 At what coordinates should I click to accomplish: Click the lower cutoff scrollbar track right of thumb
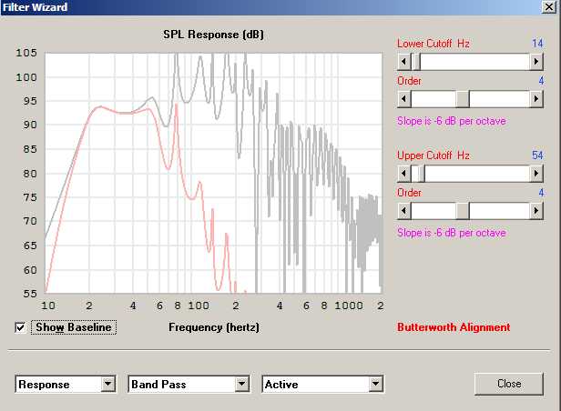click(x=474, y=62)
